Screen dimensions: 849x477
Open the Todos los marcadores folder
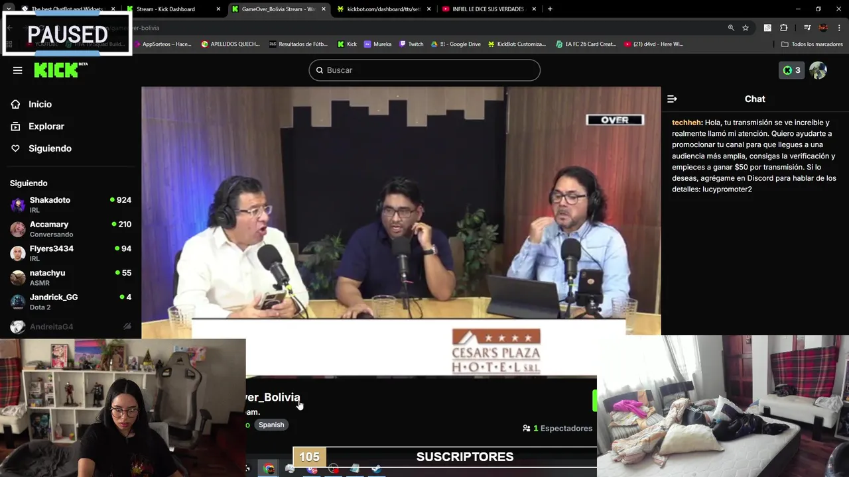coord(812,44)
